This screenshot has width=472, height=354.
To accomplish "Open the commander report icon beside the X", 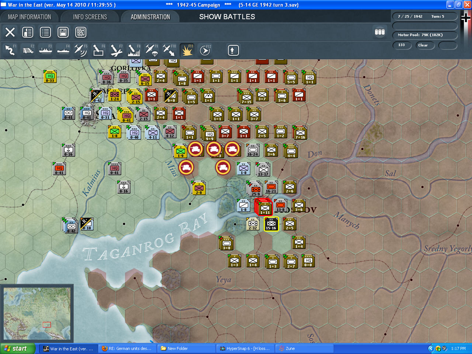I will tap(28, 32).
